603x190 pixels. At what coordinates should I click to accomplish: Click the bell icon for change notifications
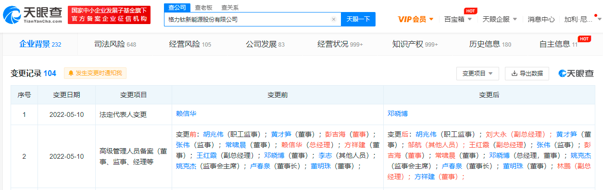point(71,73)
